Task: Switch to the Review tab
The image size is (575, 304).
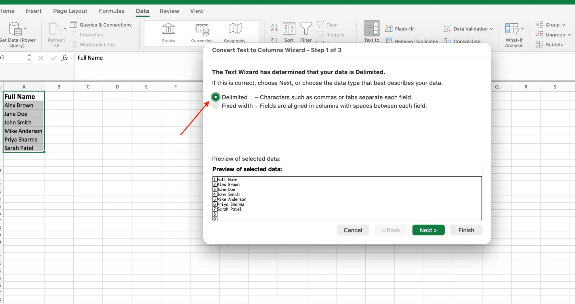Action: pyautogui.click(x=169, y=11)
